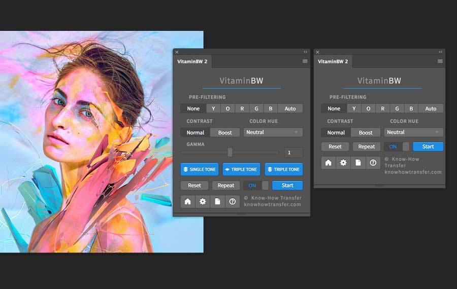Click the home icon in the left VitaminBW panel
457x289 pixels.
(x=188, y=201)
